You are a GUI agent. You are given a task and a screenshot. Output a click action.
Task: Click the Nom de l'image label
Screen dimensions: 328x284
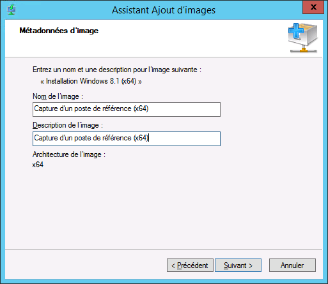(58, 96)
